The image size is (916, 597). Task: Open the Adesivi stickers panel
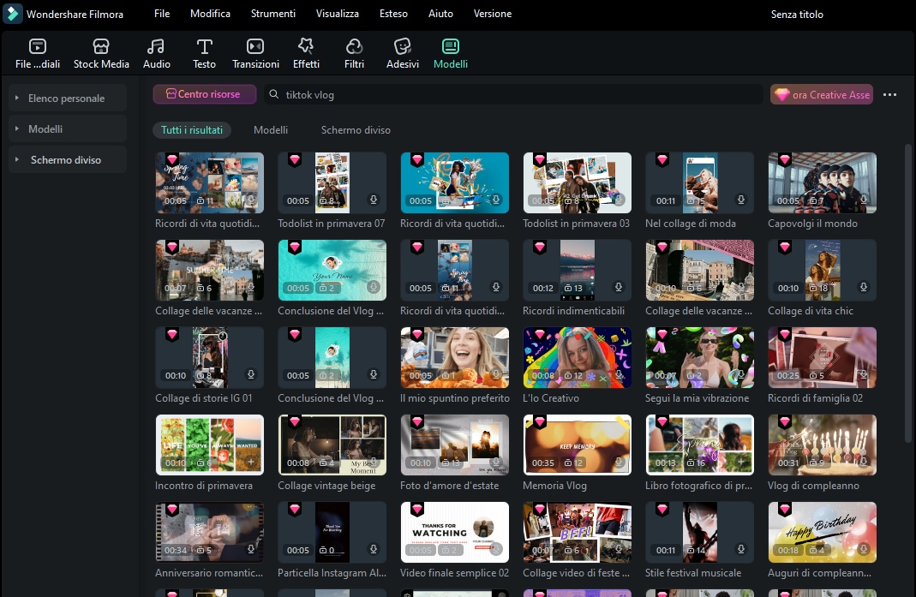(403, 53)
